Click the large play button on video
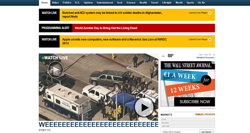Viewport: 250px width, 133px height. coord(144,107)
